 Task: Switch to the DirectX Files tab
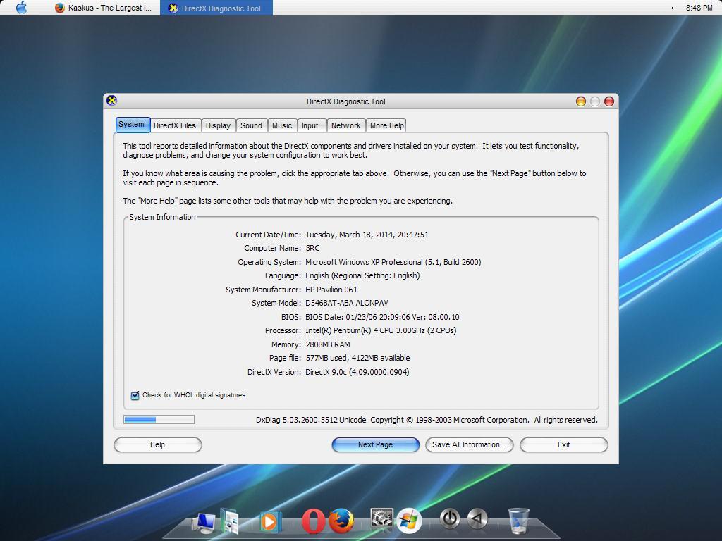point(175,125)
